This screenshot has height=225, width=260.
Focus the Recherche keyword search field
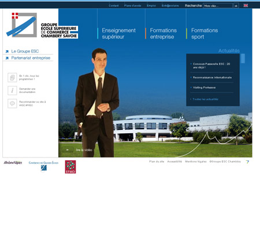coord(218,6)
